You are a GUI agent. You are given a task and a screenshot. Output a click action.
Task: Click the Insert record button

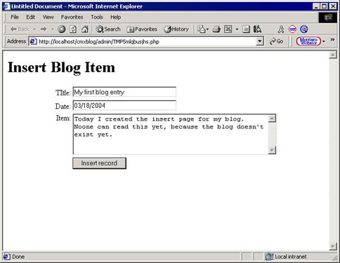click(x=99, y=163)
